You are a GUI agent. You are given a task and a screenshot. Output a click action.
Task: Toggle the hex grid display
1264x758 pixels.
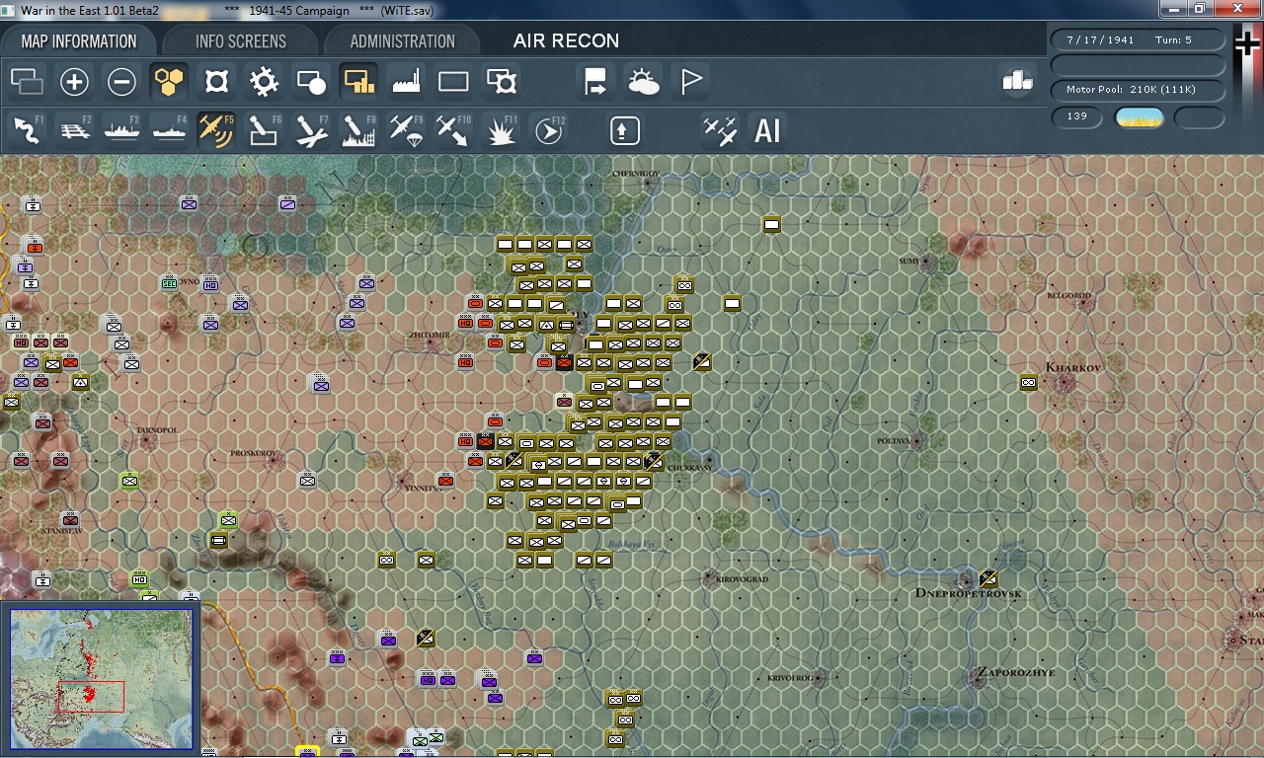169,82
